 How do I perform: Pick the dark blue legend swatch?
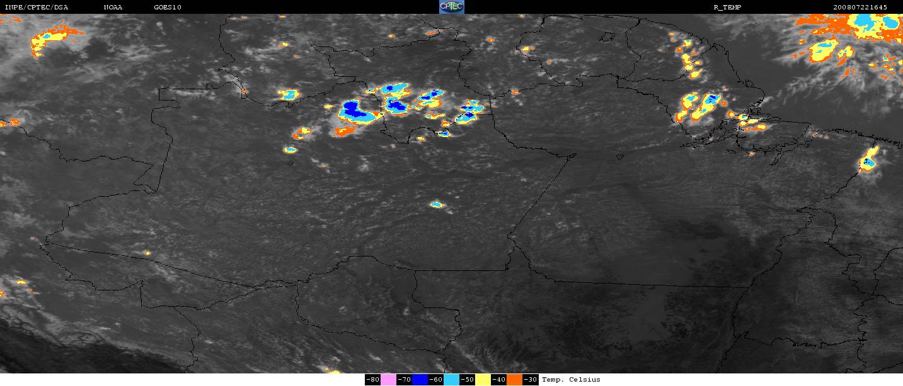(x=420, y=380)
